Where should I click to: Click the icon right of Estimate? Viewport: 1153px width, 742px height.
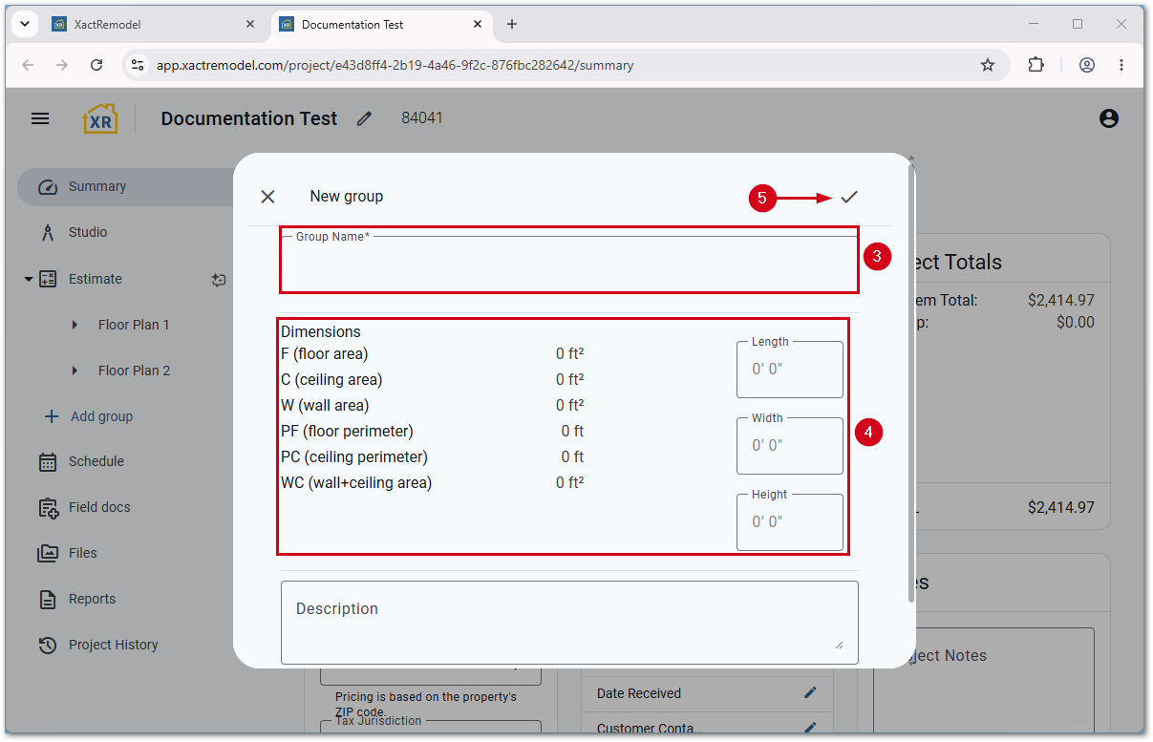click(219, 279)
